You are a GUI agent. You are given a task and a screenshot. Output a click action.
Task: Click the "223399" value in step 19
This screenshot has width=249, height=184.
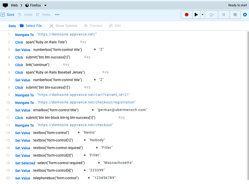coord(97,170)
